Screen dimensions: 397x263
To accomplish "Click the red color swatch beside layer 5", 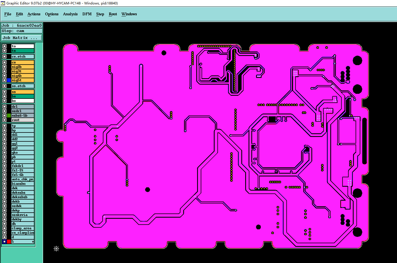I will [9, 242].
